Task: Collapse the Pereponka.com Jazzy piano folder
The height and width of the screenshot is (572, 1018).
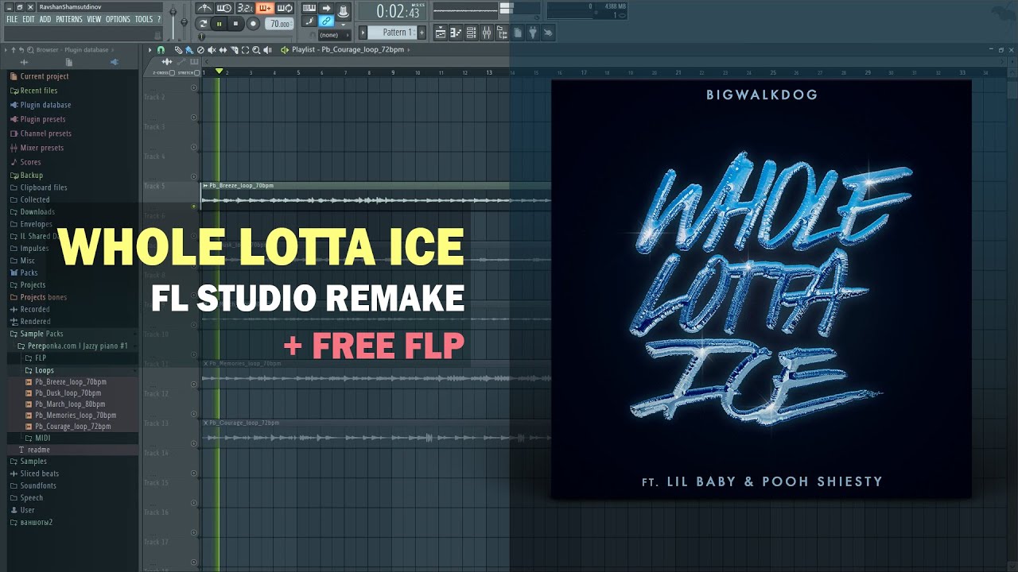Action: pyautogui.click(x=72, y=346)
